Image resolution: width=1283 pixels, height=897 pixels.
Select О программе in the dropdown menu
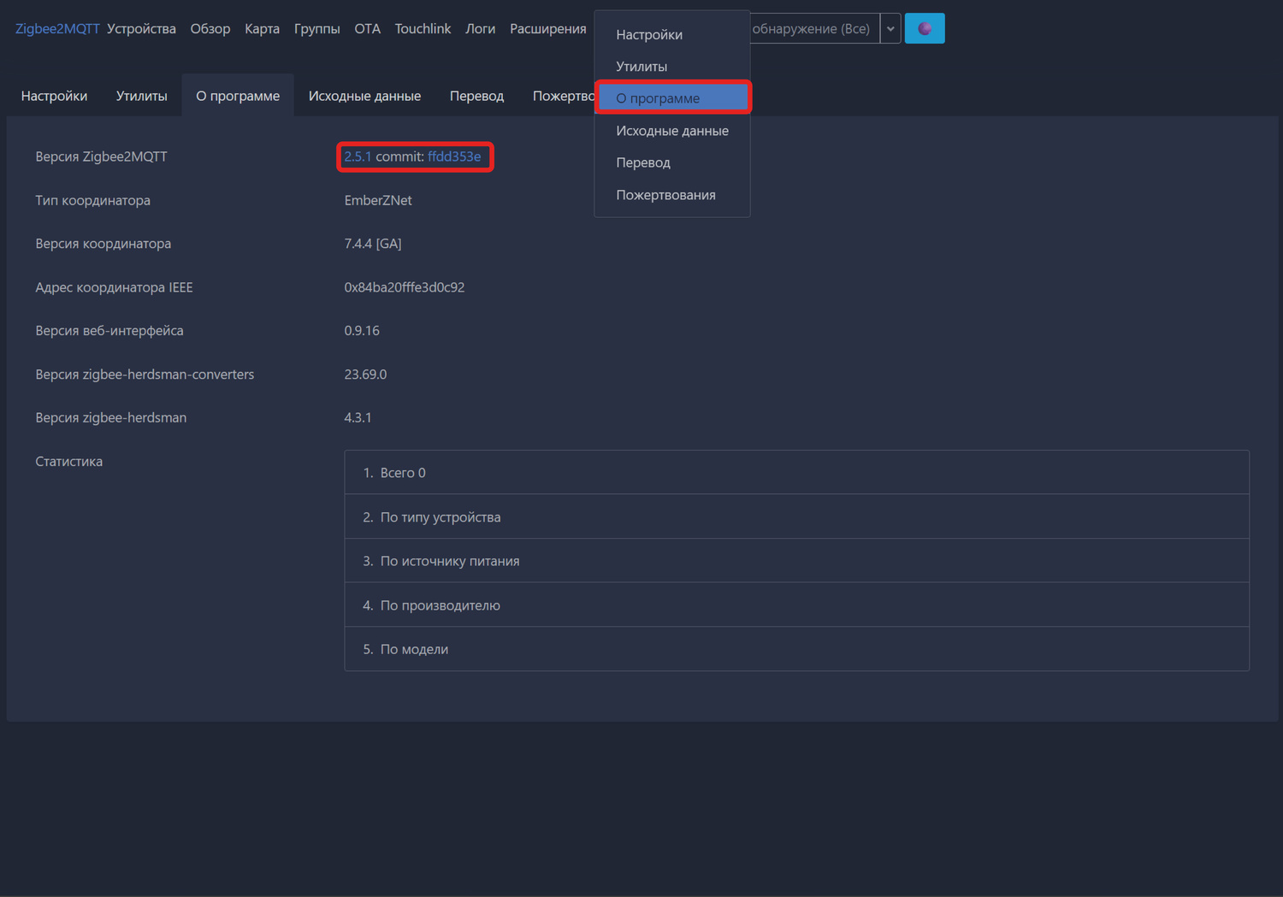pyautogui.click(x=672, y=98)
